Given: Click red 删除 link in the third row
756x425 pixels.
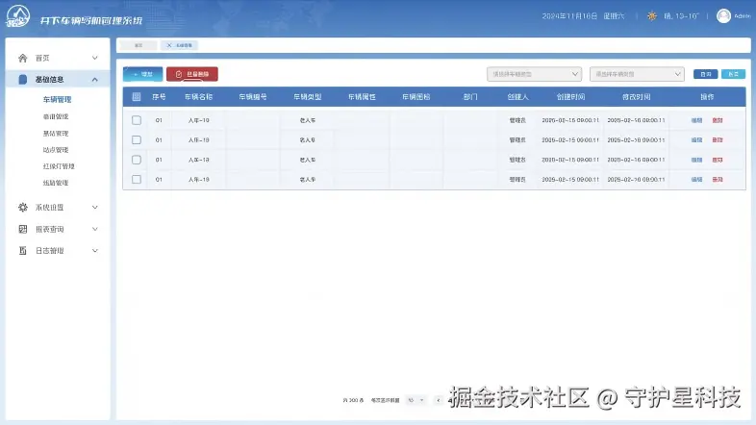Looking at the screenshot, I should point(718,160).
